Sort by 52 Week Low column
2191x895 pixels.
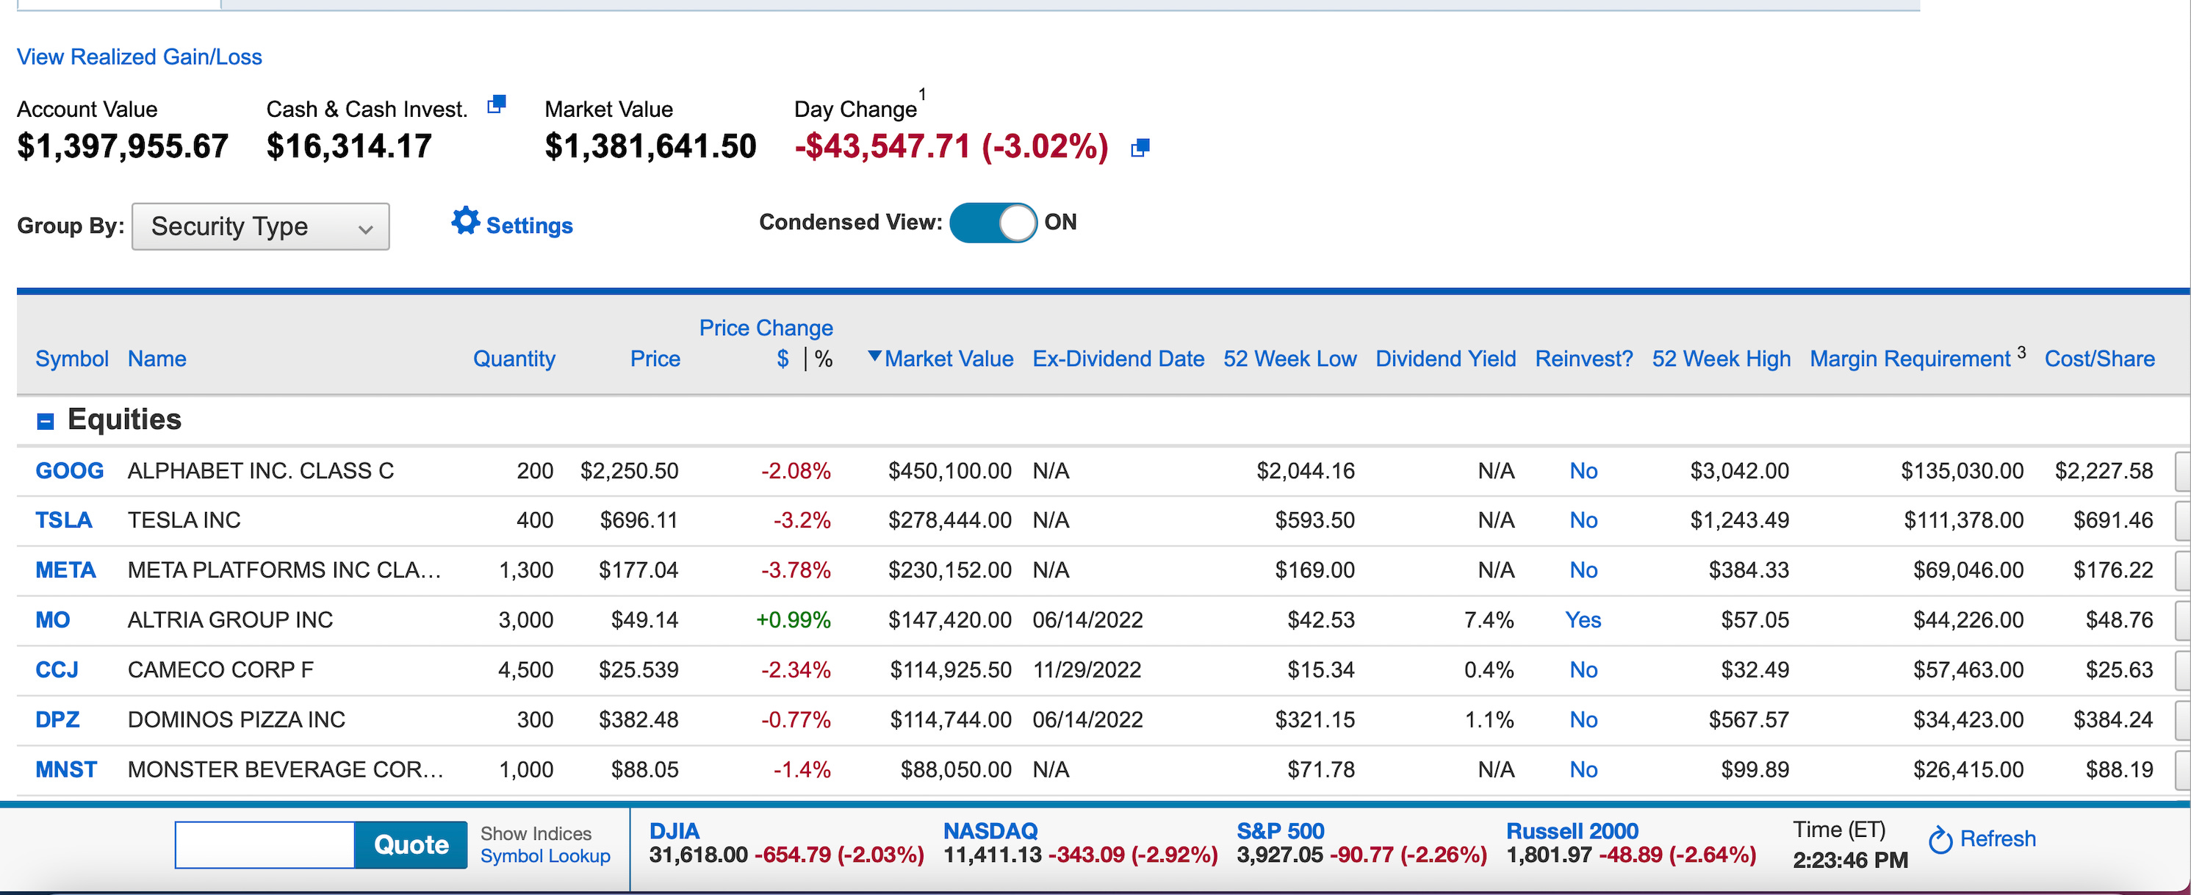click(x=1289, y=359)
